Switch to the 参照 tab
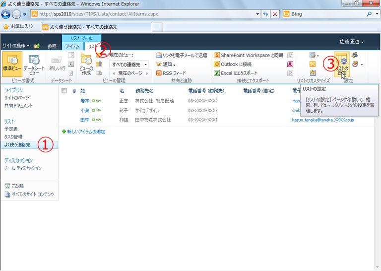Viewport: 381px width, 271px height. (52, 46)
